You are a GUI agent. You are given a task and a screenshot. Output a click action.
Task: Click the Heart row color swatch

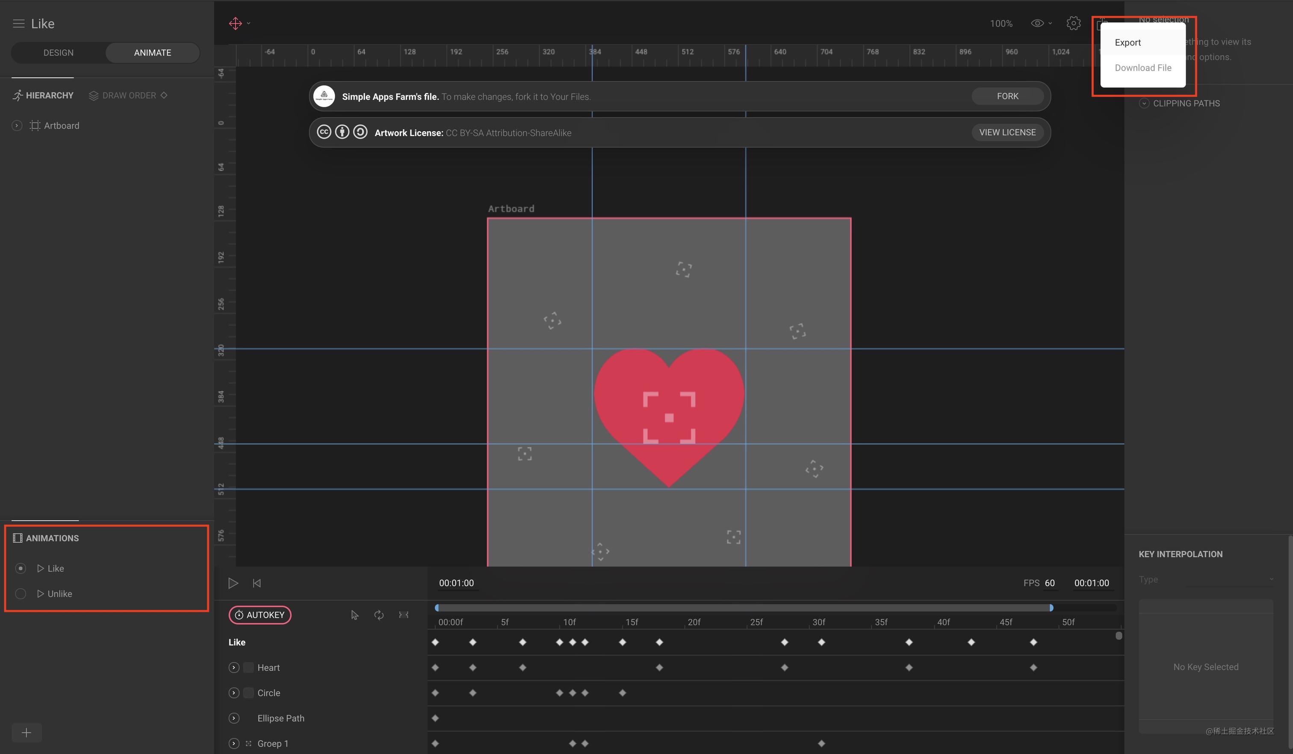click(248, 667)
